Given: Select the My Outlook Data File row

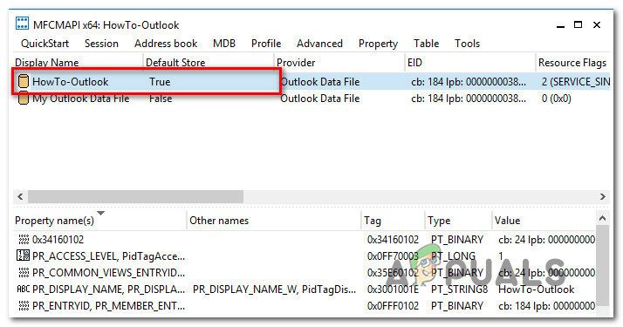Looking at the screenshot, I should point(311,99).
